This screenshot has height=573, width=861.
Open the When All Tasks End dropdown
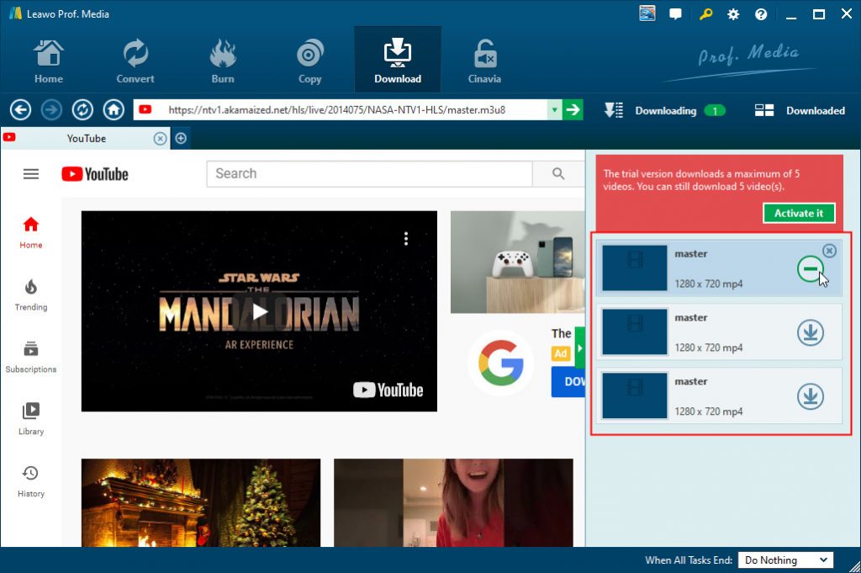tap(785, 560)
